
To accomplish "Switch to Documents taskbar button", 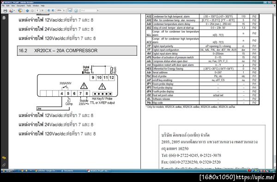I will [x=67, y=171].
